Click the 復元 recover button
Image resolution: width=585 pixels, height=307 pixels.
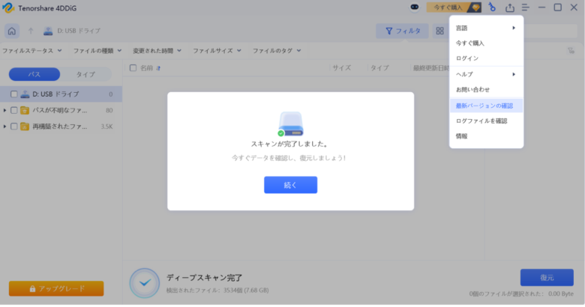pyautogui.click(x=547, y=278)
